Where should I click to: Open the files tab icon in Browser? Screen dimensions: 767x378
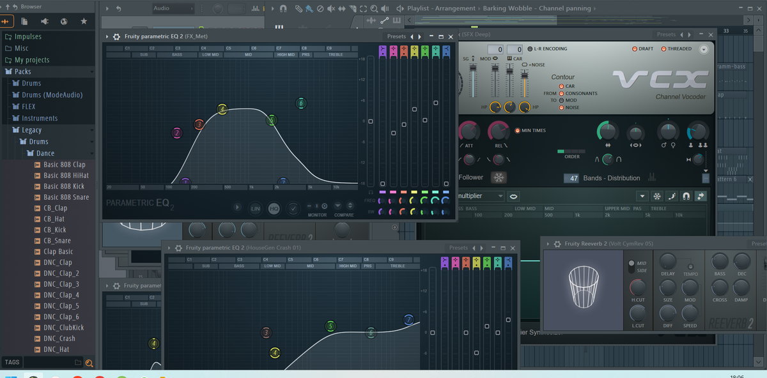[24, 22]
